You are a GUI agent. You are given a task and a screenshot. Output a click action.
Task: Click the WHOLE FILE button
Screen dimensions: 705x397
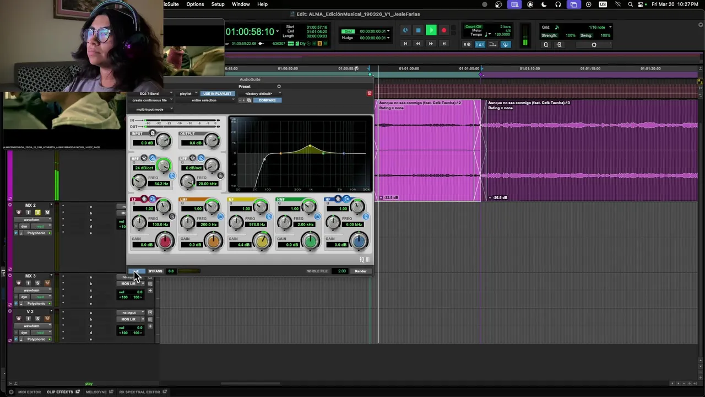pos(317,271)
